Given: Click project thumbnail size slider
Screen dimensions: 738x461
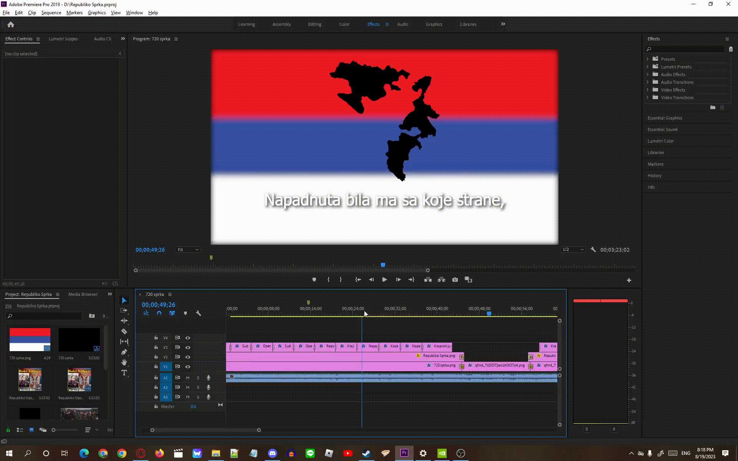Looking at the screenshot, I should [54, 430].
